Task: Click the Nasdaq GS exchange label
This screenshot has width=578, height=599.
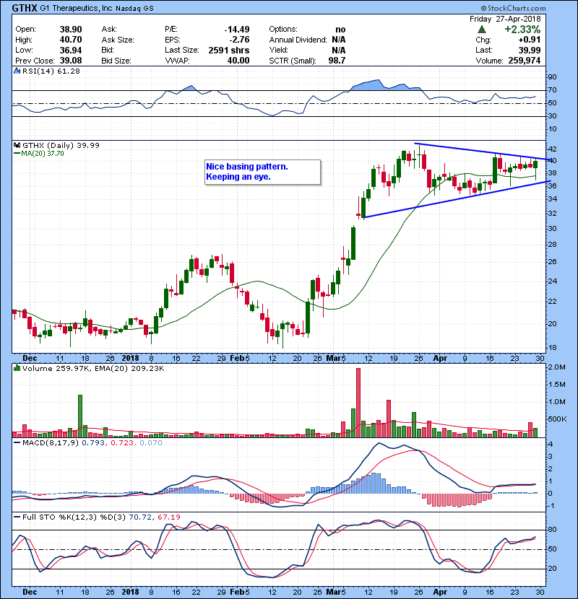Action: point(134,9)
